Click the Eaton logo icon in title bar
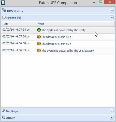This screenshot has height=122, width=116. tap(3, 3)
